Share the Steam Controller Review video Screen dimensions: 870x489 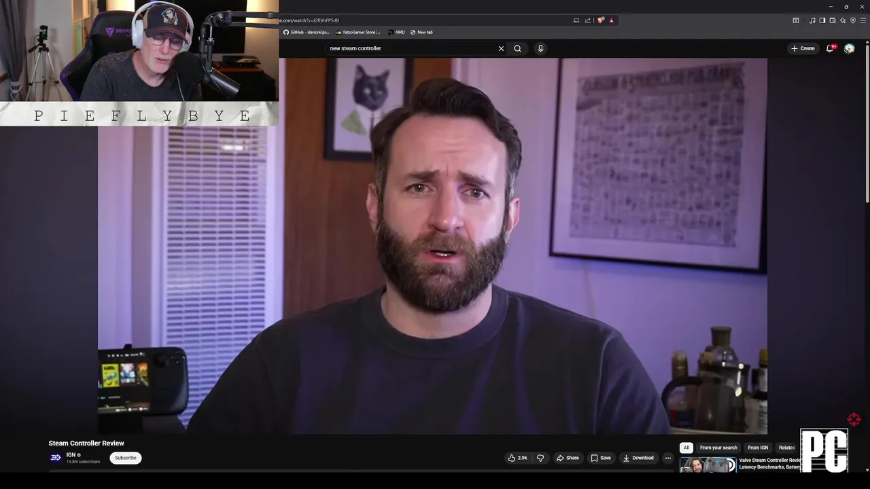pos(568,458)
